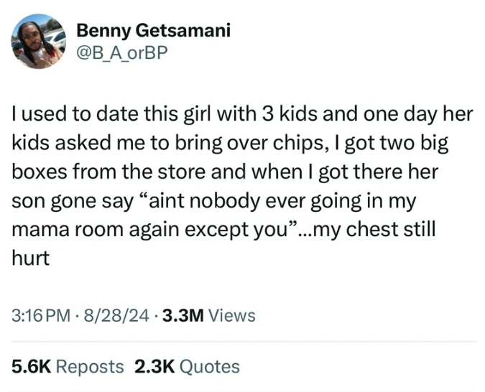Open the Benny Getsamani display name
This screenshot has height=392, width=485.
153,30
